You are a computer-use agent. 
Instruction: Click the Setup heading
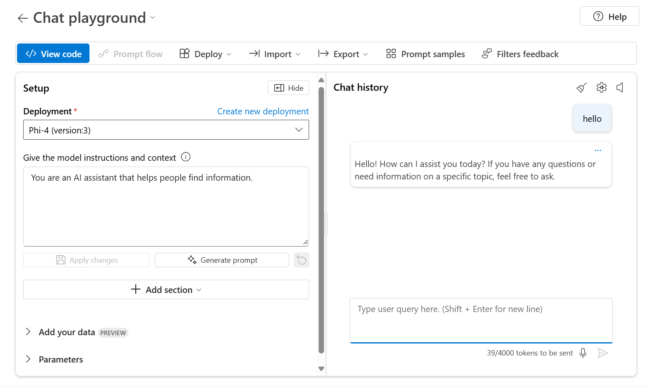pos(36,88)
